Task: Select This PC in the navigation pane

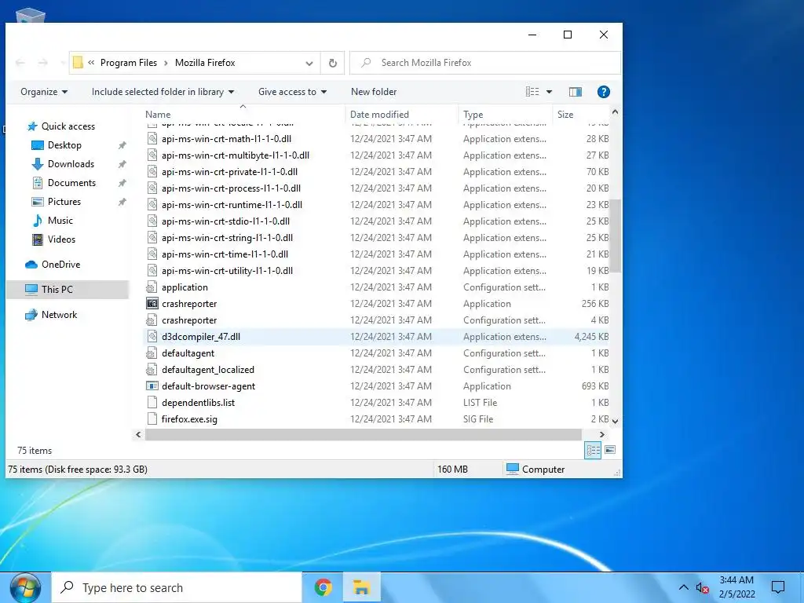Action: coord(68,290)
